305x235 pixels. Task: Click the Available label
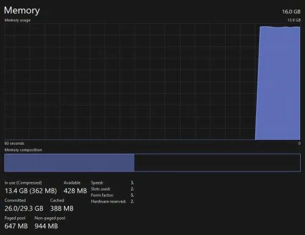(72, 183)
